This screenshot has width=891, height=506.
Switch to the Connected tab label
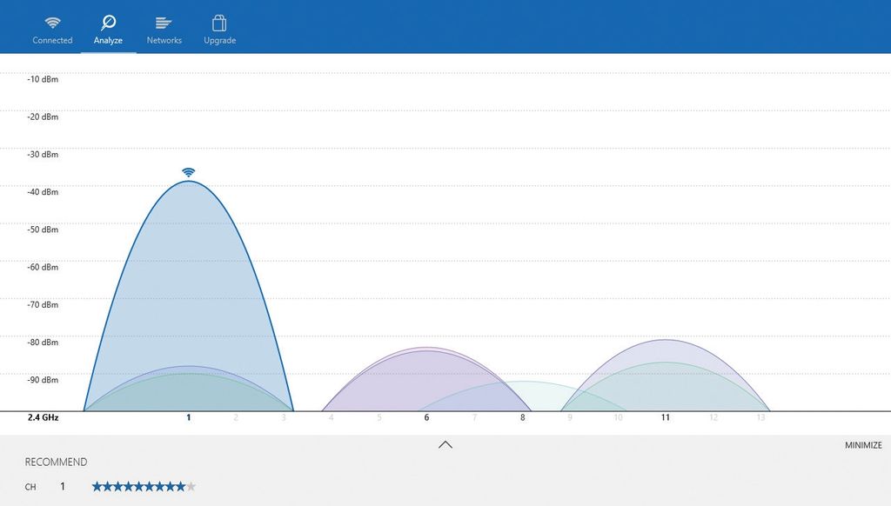click(x=52, y=40)
